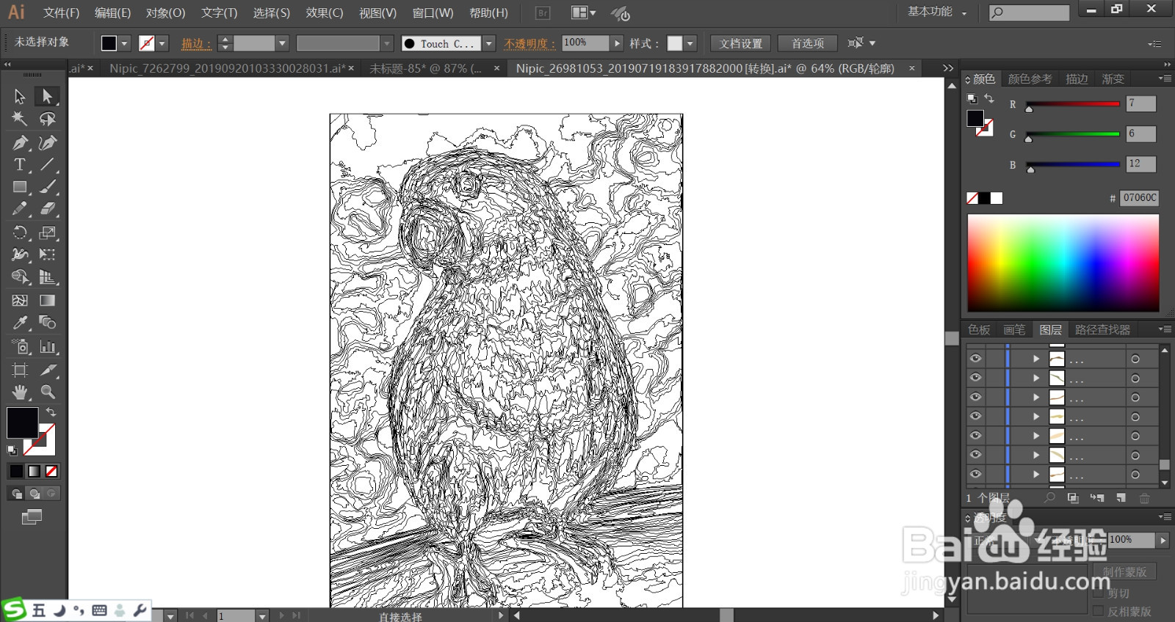Select the Eraser tool
The width and height of the screenshot is (1175, 622).
pyautogui.click(x=47, y=209)
